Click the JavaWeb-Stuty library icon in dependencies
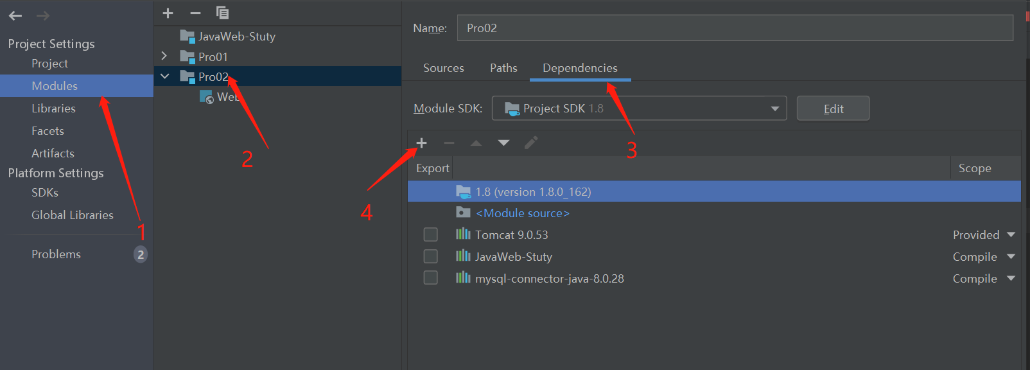Viewport: 1030px width, 370px height. click(463, 256)
